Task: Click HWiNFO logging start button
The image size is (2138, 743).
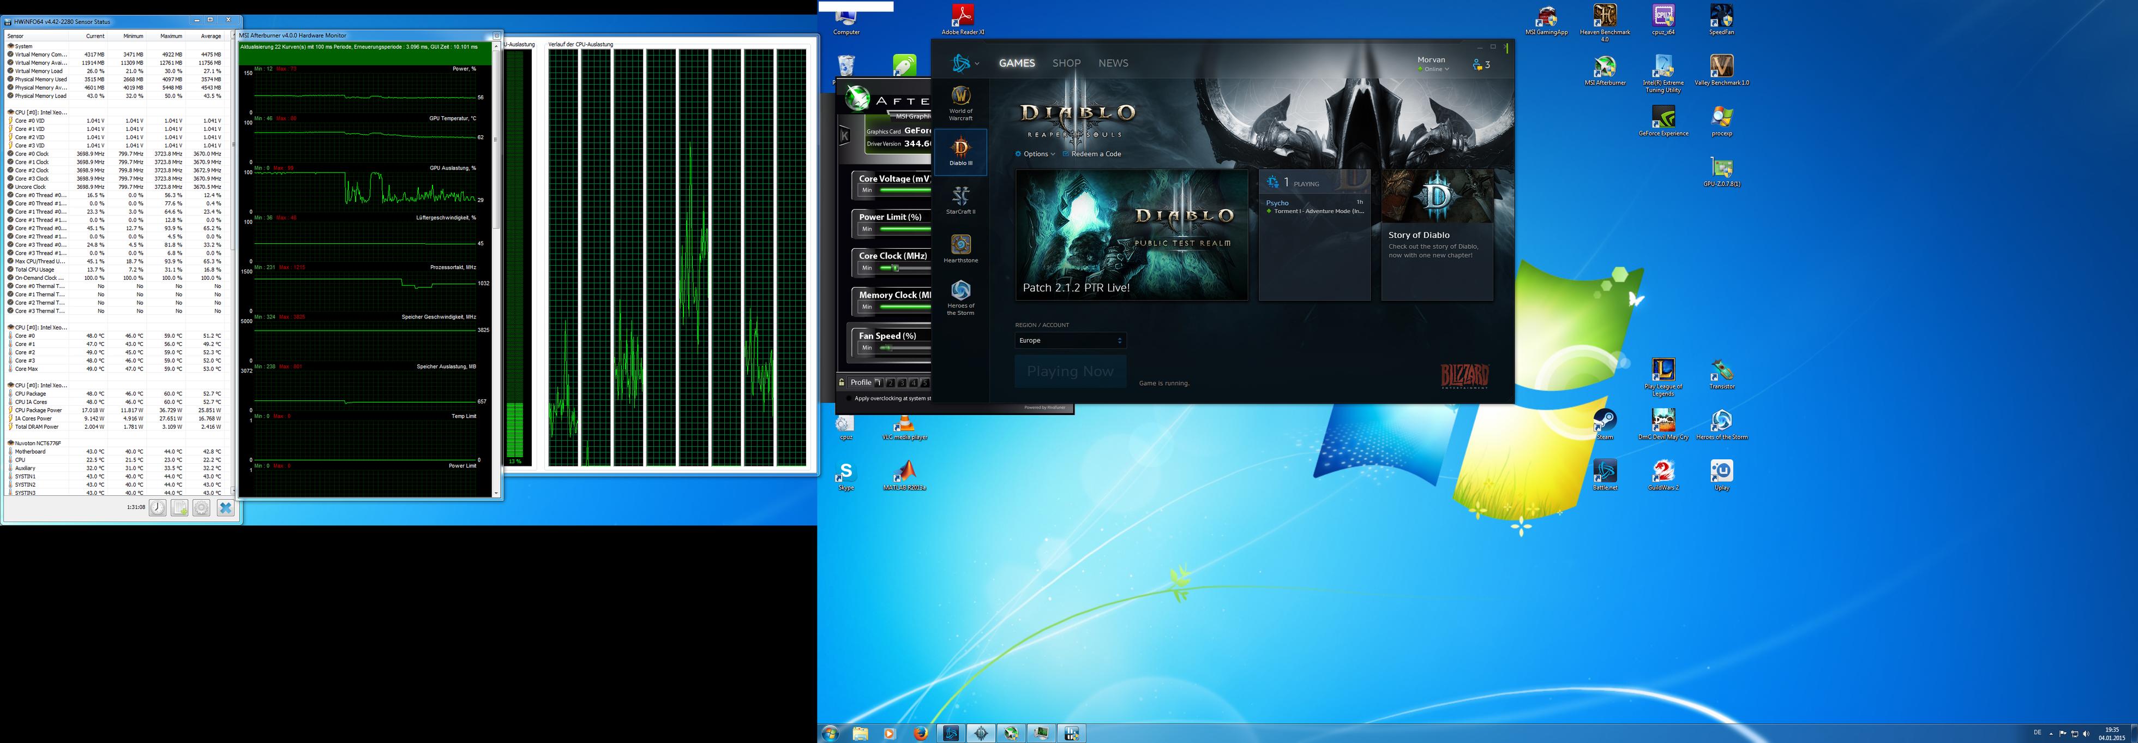Action: pos(179,507)
